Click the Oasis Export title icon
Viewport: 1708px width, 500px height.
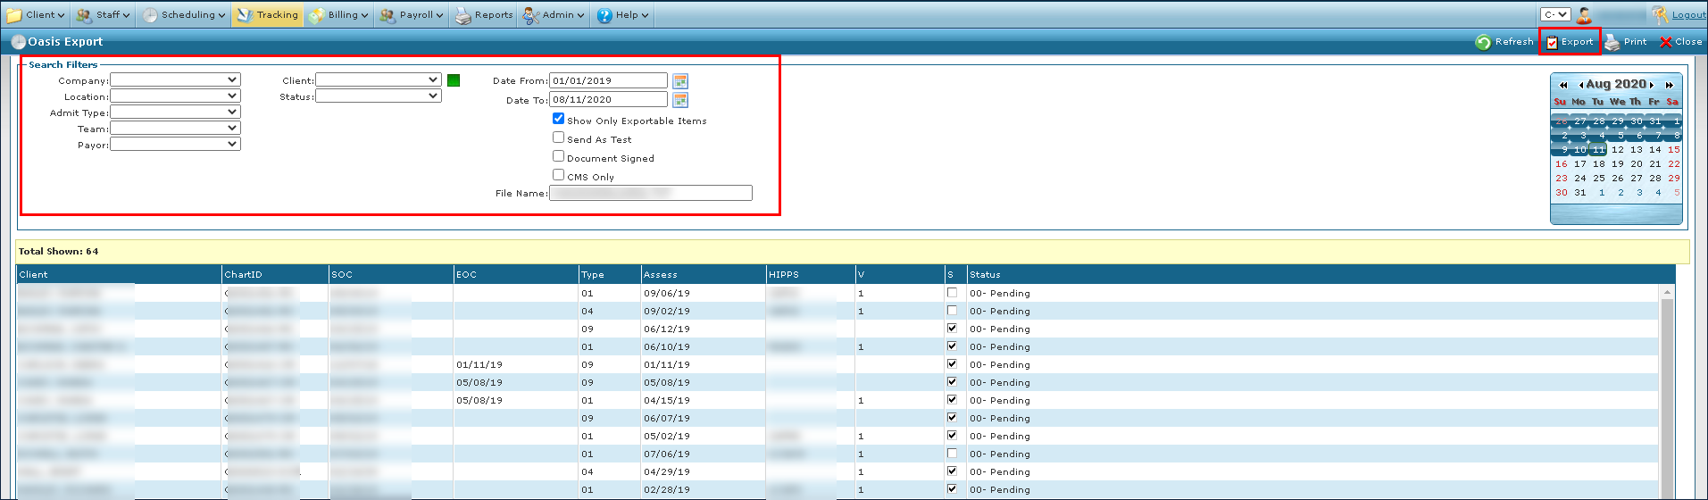18,42
